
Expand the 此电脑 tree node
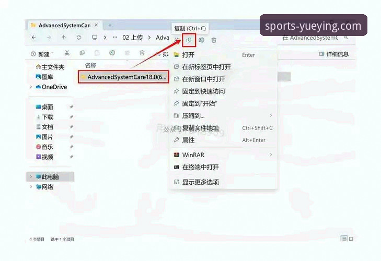[31, 177]
